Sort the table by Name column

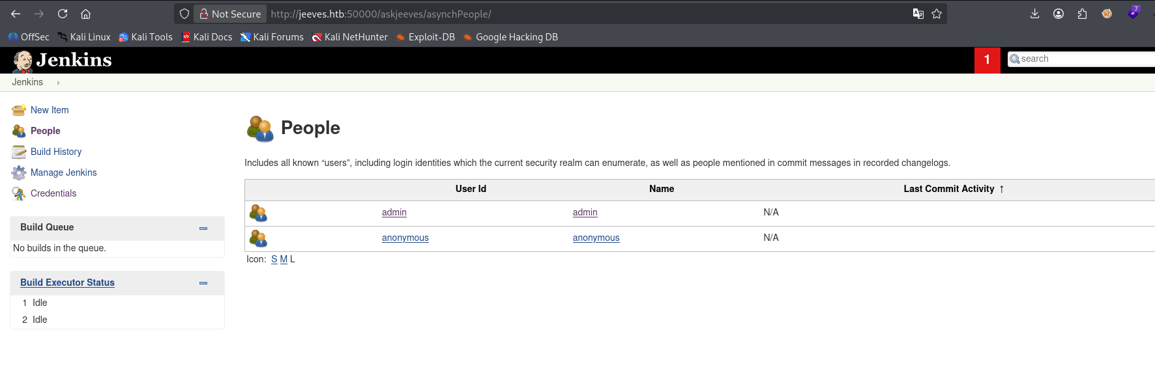662,189
